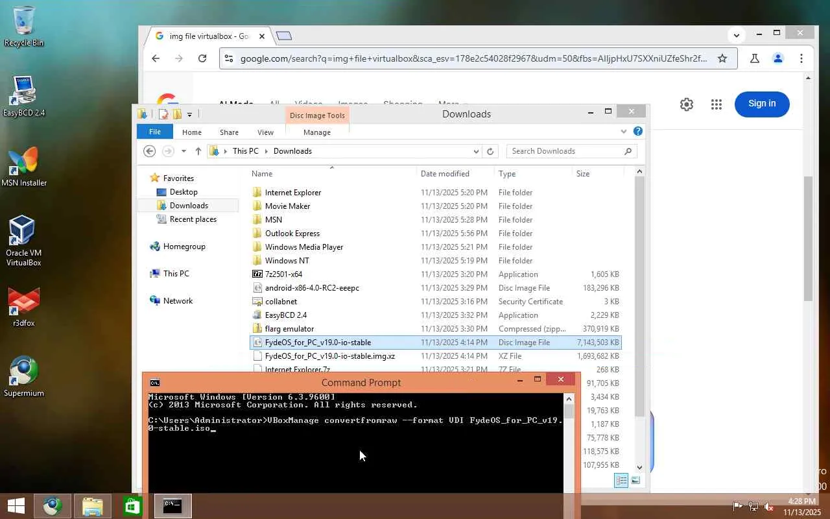This screenshot has height=519, width=830.
Task: Open the Recycle Bin desktop icon
Action: 24,27
